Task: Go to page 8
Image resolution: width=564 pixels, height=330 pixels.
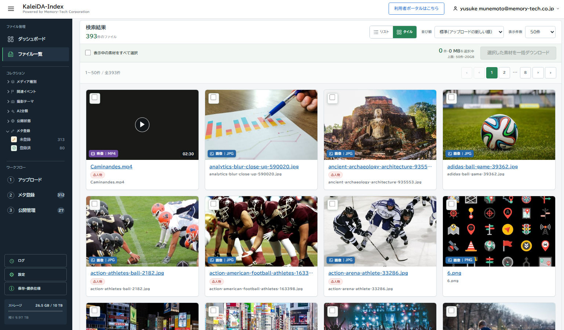Action: [x=525, y=73]
